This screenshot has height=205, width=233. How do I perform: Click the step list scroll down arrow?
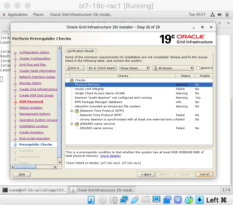[60, 162]
